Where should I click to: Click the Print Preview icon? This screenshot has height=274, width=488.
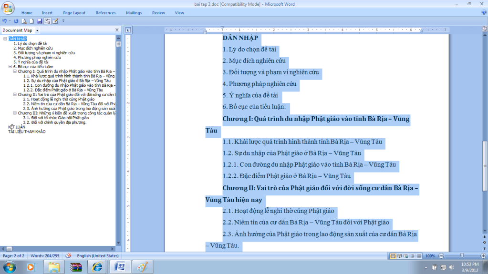(x=24, y=21)
